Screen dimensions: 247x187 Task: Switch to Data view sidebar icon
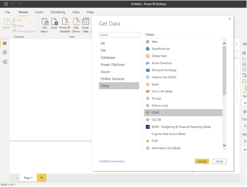(x=5, y=52)
